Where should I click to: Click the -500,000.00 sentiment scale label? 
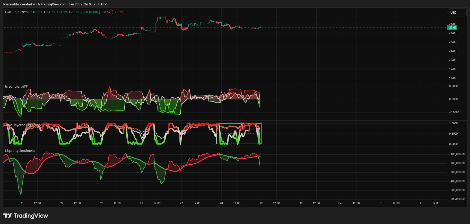tap(457, 190)
